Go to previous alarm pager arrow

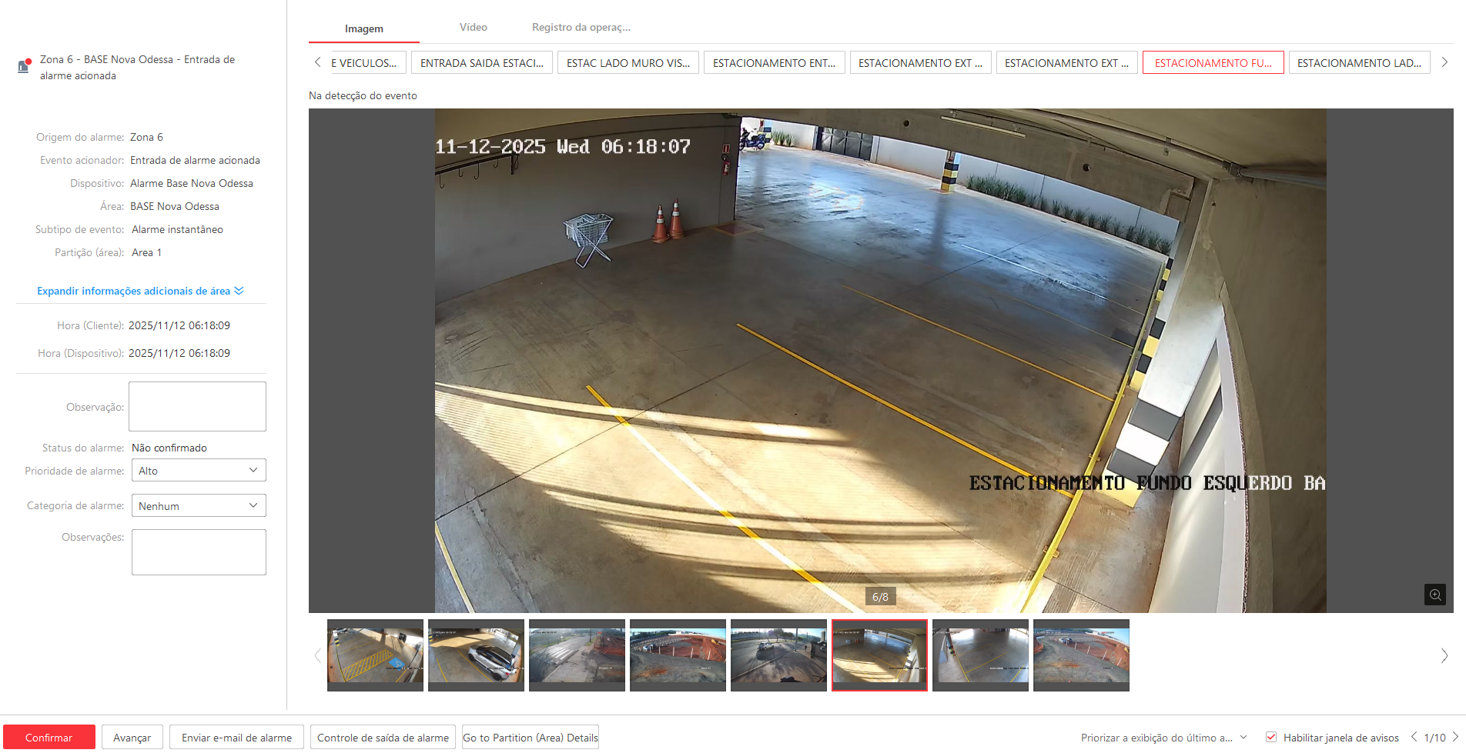click(1414, 737)
